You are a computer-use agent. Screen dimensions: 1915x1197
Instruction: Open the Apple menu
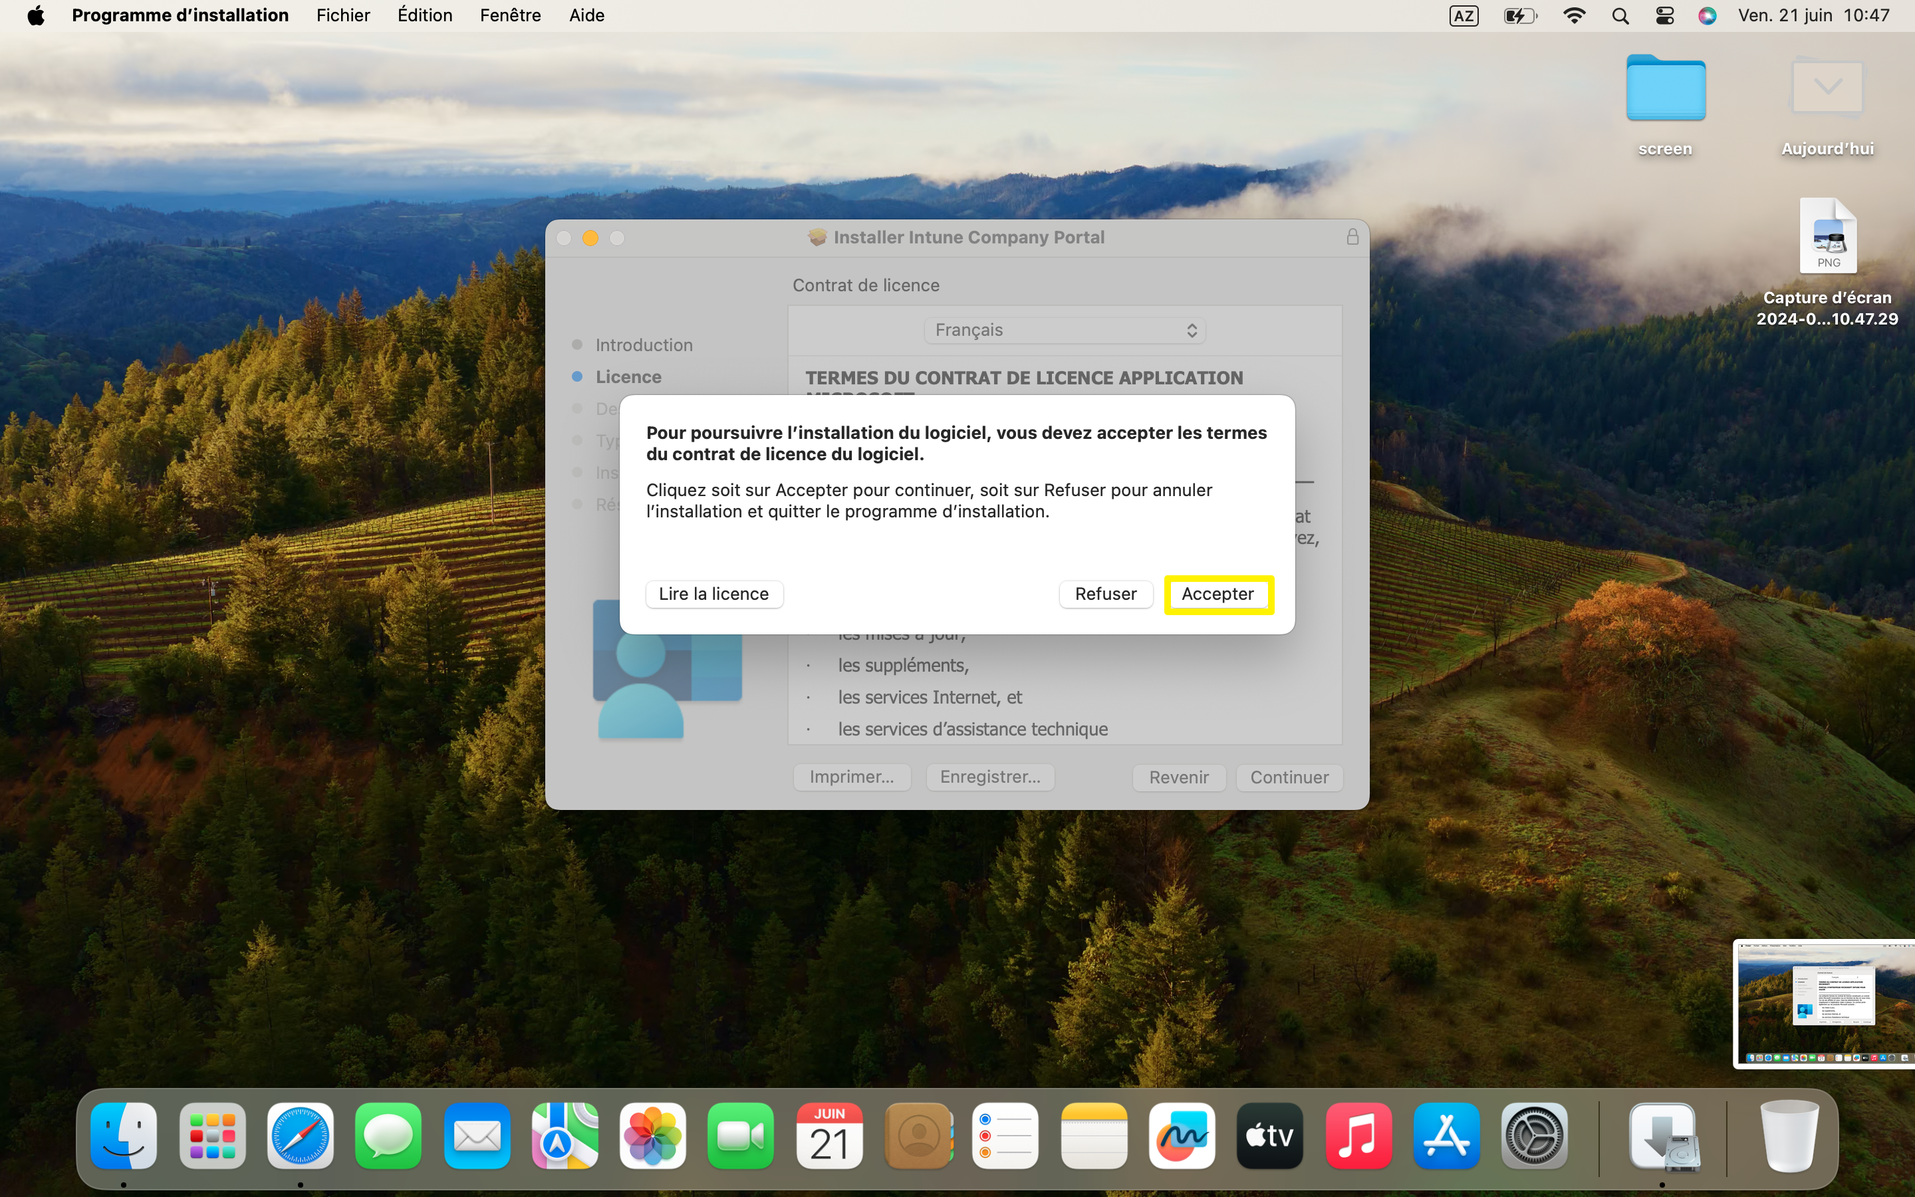click(36, 16)
